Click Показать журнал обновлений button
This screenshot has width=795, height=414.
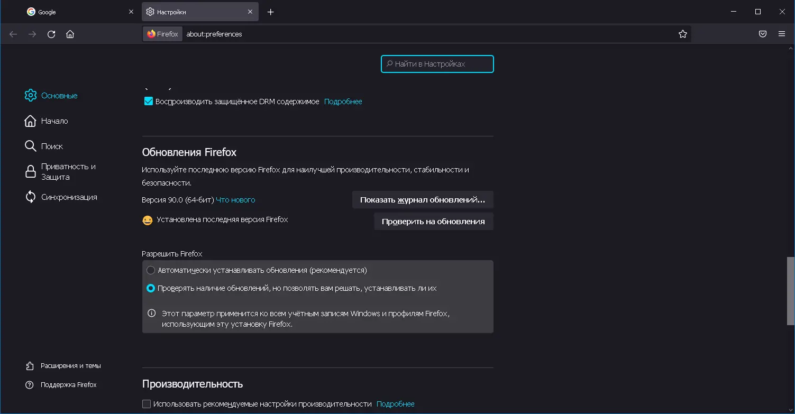(422, 199)
